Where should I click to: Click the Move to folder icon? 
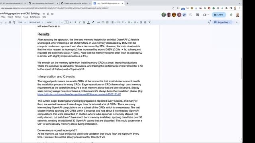coord(48,14)
